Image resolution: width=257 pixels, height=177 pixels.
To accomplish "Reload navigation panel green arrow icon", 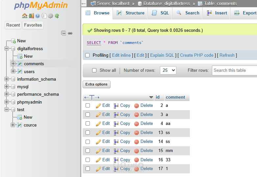I will point(57,16).
